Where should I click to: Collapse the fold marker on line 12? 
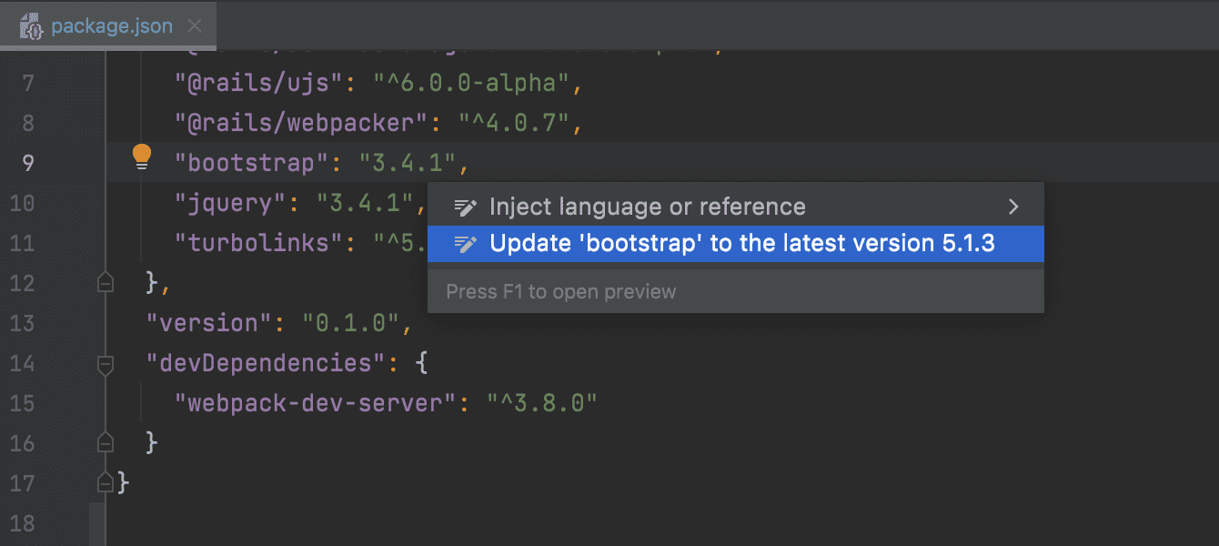coord(106,283)
